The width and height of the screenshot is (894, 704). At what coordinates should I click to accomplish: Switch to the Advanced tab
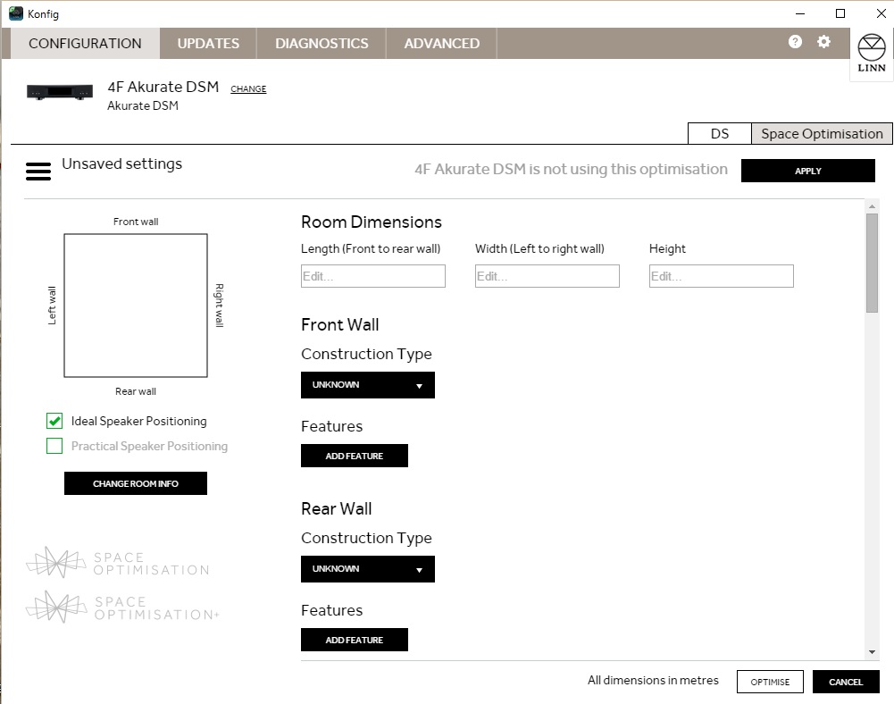pos(442,44)
